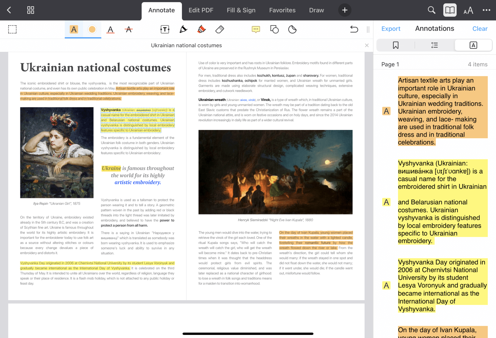The height and width of the screenshot is (338, 496).
Task: Open the Vyshyvanka casual name annotation
Action: [443, 202]
